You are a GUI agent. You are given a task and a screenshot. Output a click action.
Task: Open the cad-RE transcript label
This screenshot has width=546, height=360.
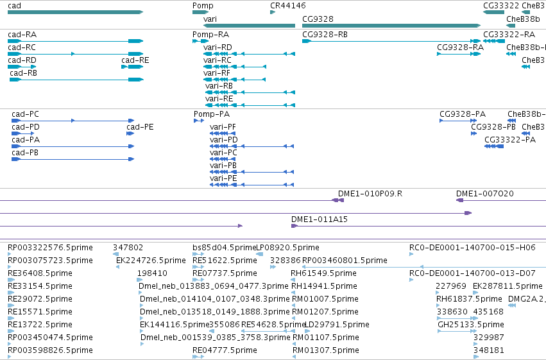135,60
